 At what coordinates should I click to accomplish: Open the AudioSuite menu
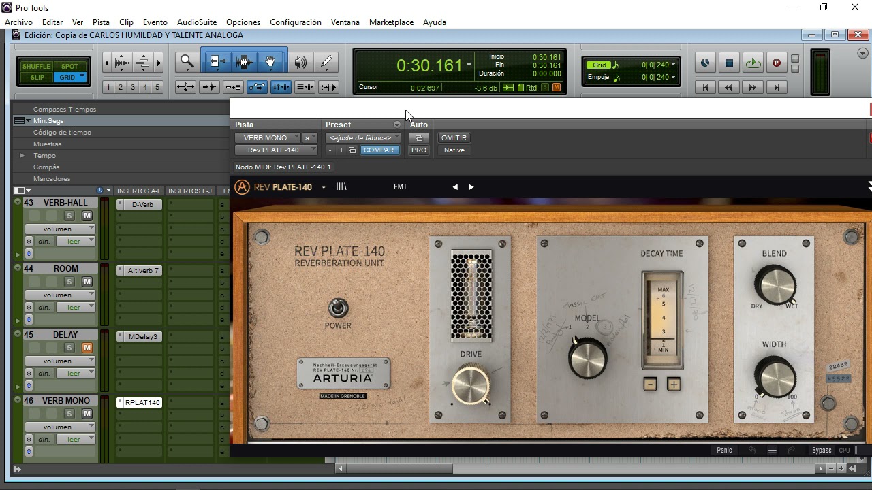click(197, 22)
